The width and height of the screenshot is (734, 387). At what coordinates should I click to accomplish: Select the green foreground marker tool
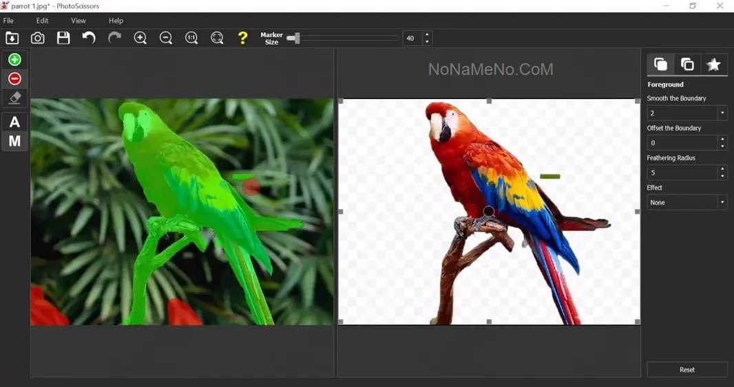tap(14, 60)
